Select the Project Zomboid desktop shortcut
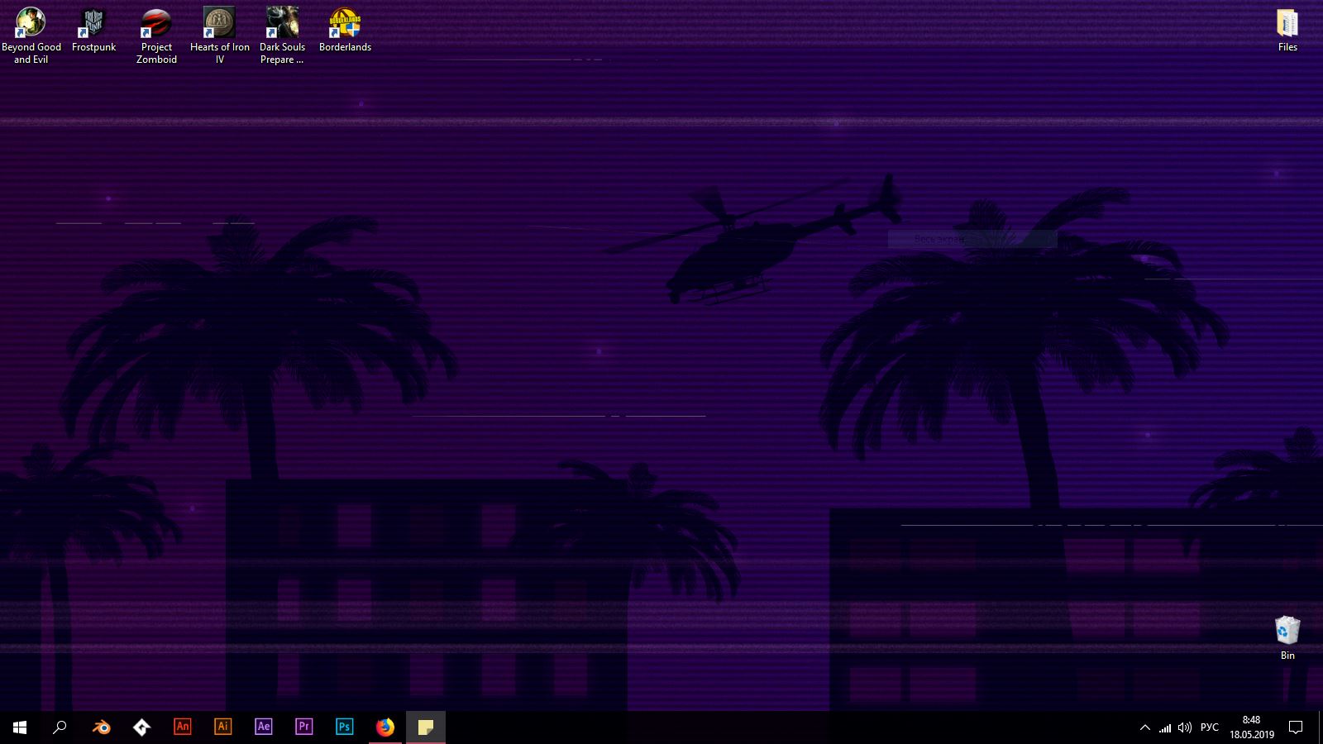The image size is (1323, 744). click(156, 36)
